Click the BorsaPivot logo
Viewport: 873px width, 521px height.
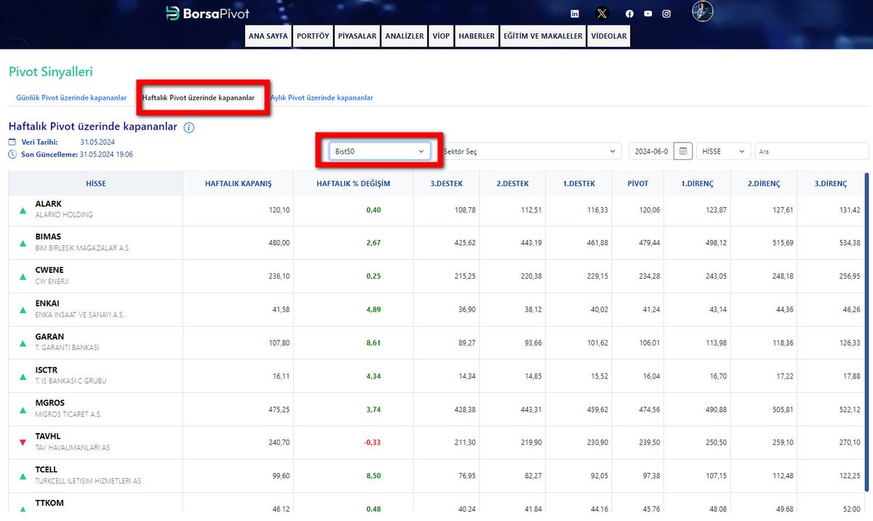(x=207, y=13)
